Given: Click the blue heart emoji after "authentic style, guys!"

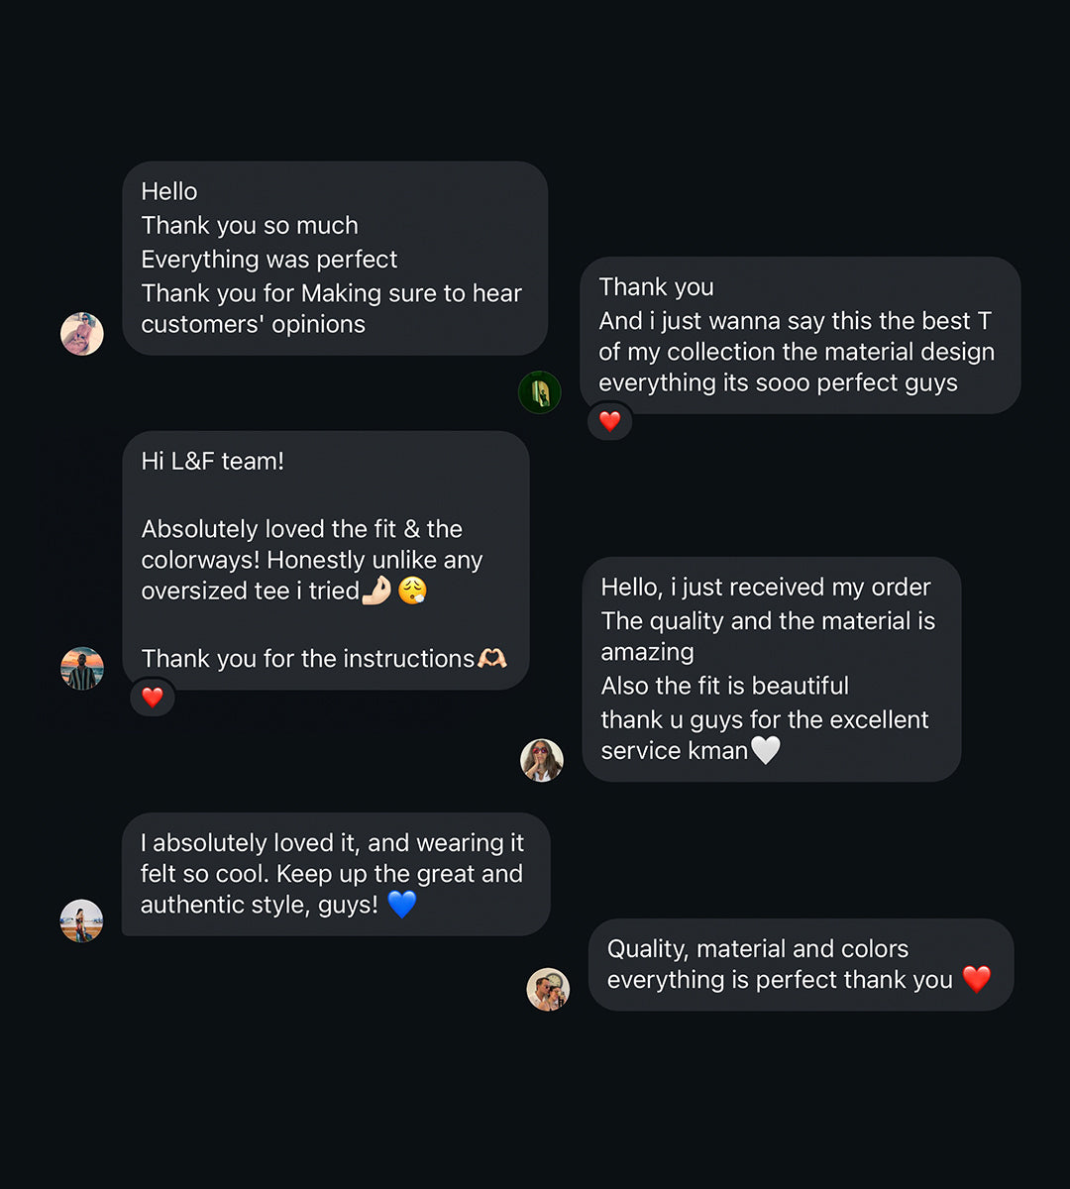Looking at the screenshot, I should tap(401, 905).
